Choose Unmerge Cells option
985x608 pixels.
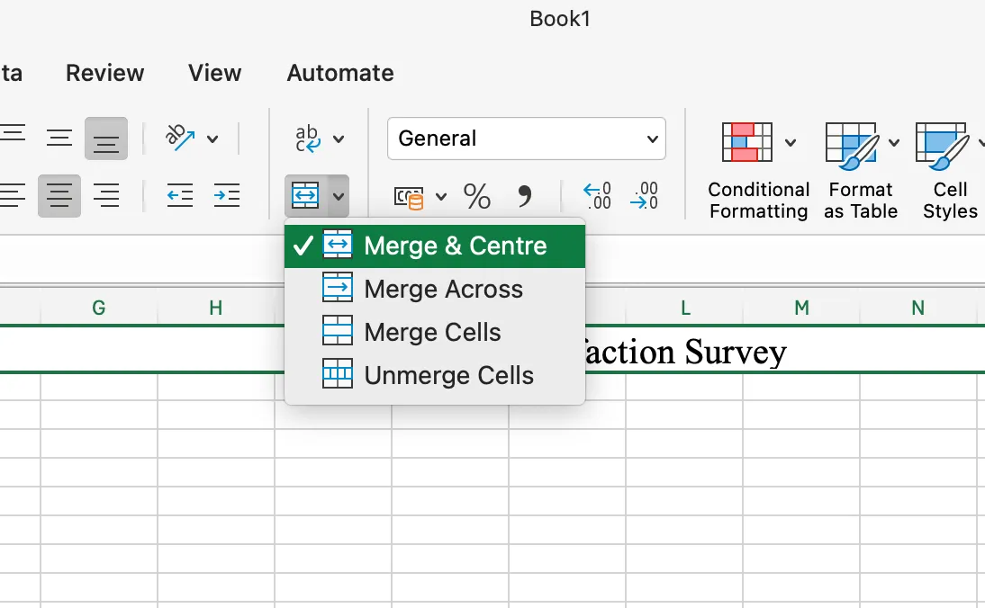pyautogui.click(x=435, y=376)
